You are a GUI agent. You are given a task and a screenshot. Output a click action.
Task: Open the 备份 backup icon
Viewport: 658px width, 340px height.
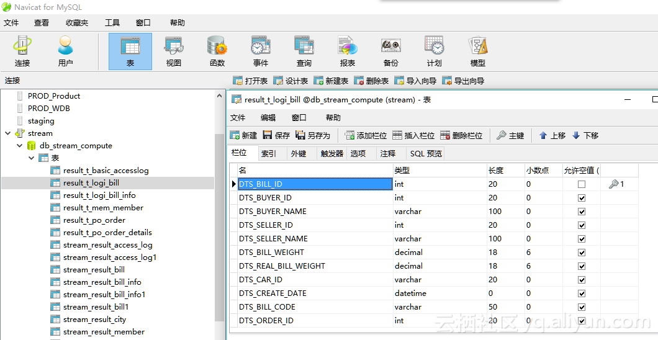(390, 51)
